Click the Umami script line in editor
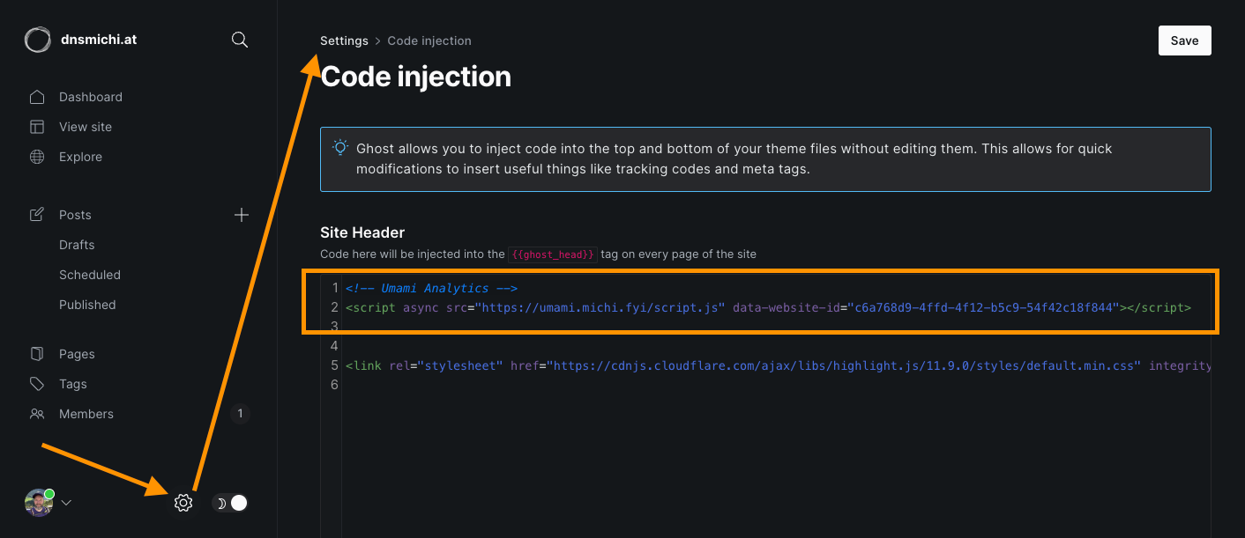1245x538 pixels. pyautogui.click(x=767, y=307)
